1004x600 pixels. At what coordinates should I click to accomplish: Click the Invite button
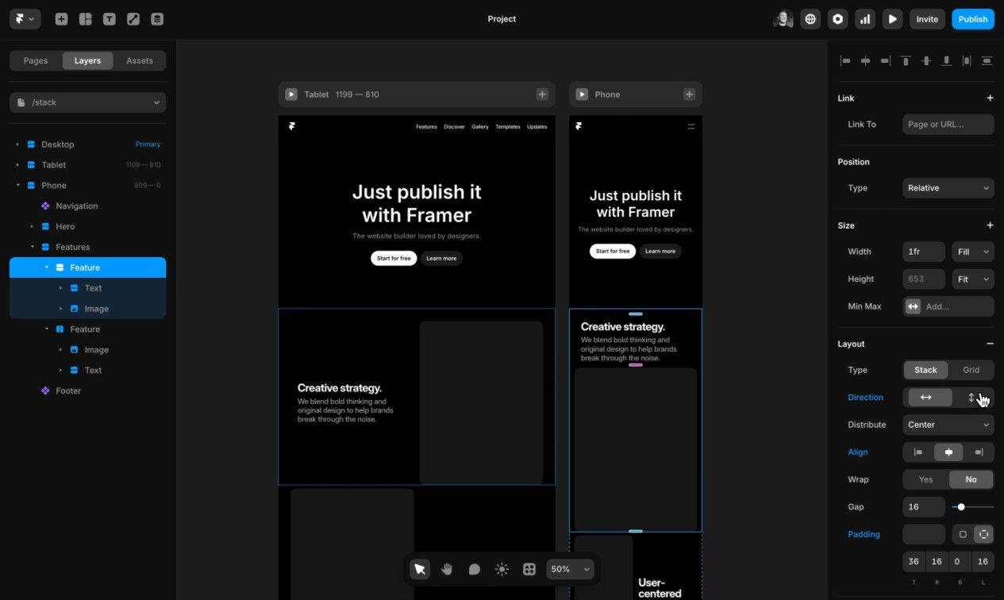pos(926,18)
